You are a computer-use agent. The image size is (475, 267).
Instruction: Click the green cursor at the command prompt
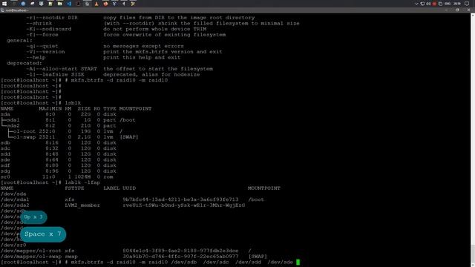point(298,262)
